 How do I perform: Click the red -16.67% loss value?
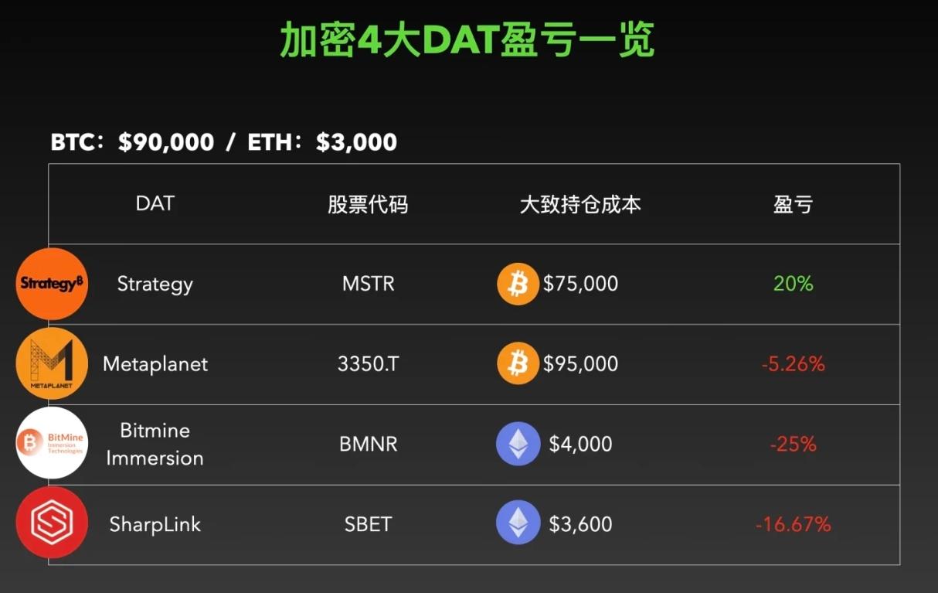click(793, 524)
